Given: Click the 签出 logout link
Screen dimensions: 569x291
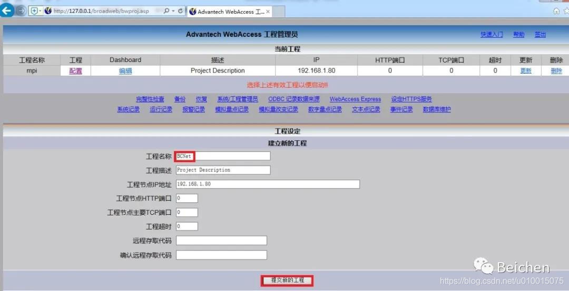Looking at the screenshot, I should pyautogui.click(x=540, y=34).
